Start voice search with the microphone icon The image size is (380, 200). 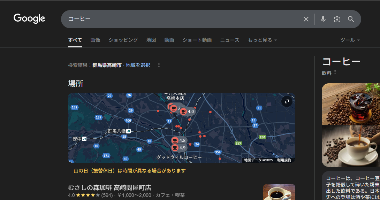323,19
